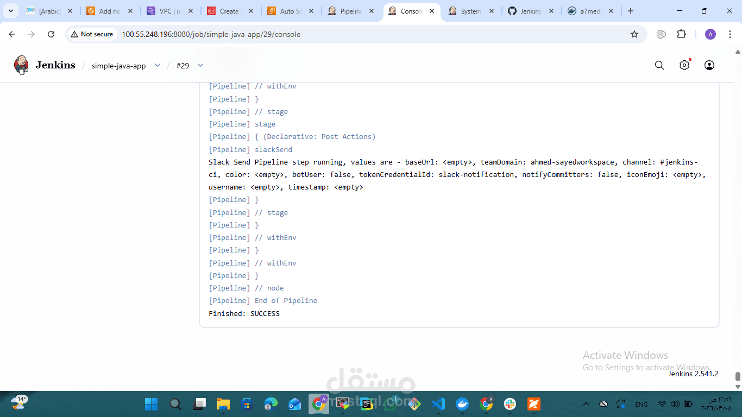This screenshot has width=742, height=417.
Task: Go back to the previous page
Action: click(12, 34)
